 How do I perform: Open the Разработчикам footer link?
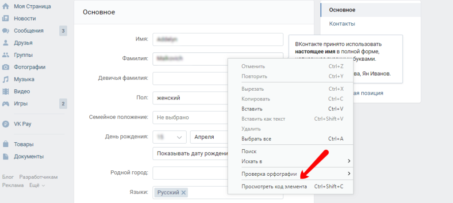pos(38,177)
